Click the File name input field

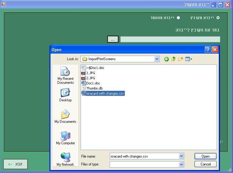pyautogui.click(x=145, y=156)
